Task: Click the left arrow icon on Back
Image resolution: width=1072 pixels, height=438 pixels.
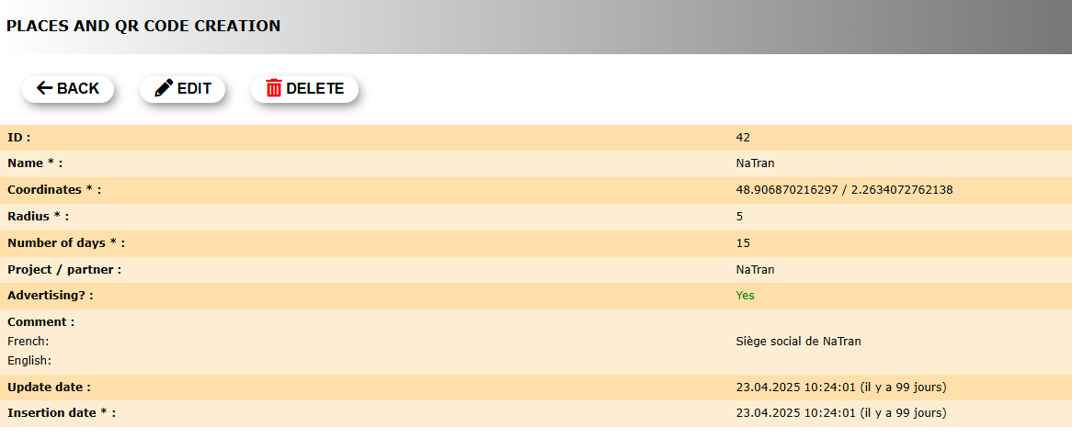Action: [45, 88]
